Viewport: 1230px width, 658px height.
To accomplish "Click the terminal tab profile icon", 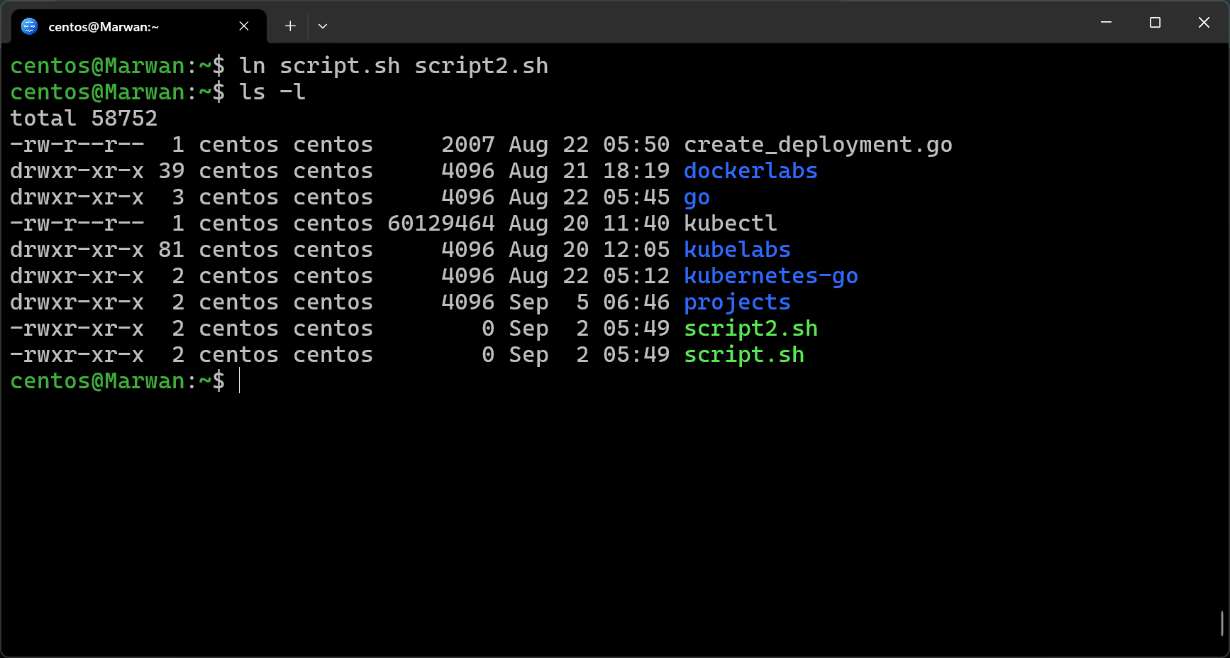I will 29,26.
